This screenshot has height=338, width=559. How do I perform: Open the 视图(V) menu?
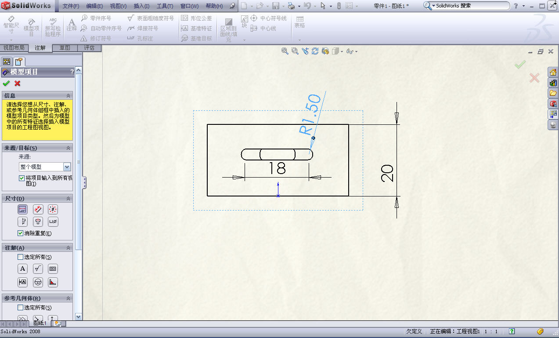118,6
